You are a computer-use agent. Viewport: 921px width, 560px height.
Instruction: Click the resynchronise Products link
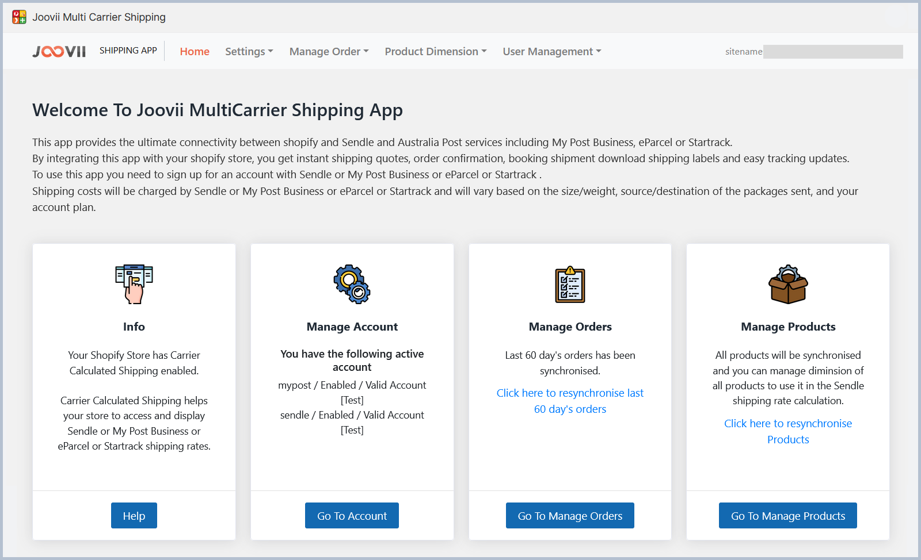click(x=787, y=431)
